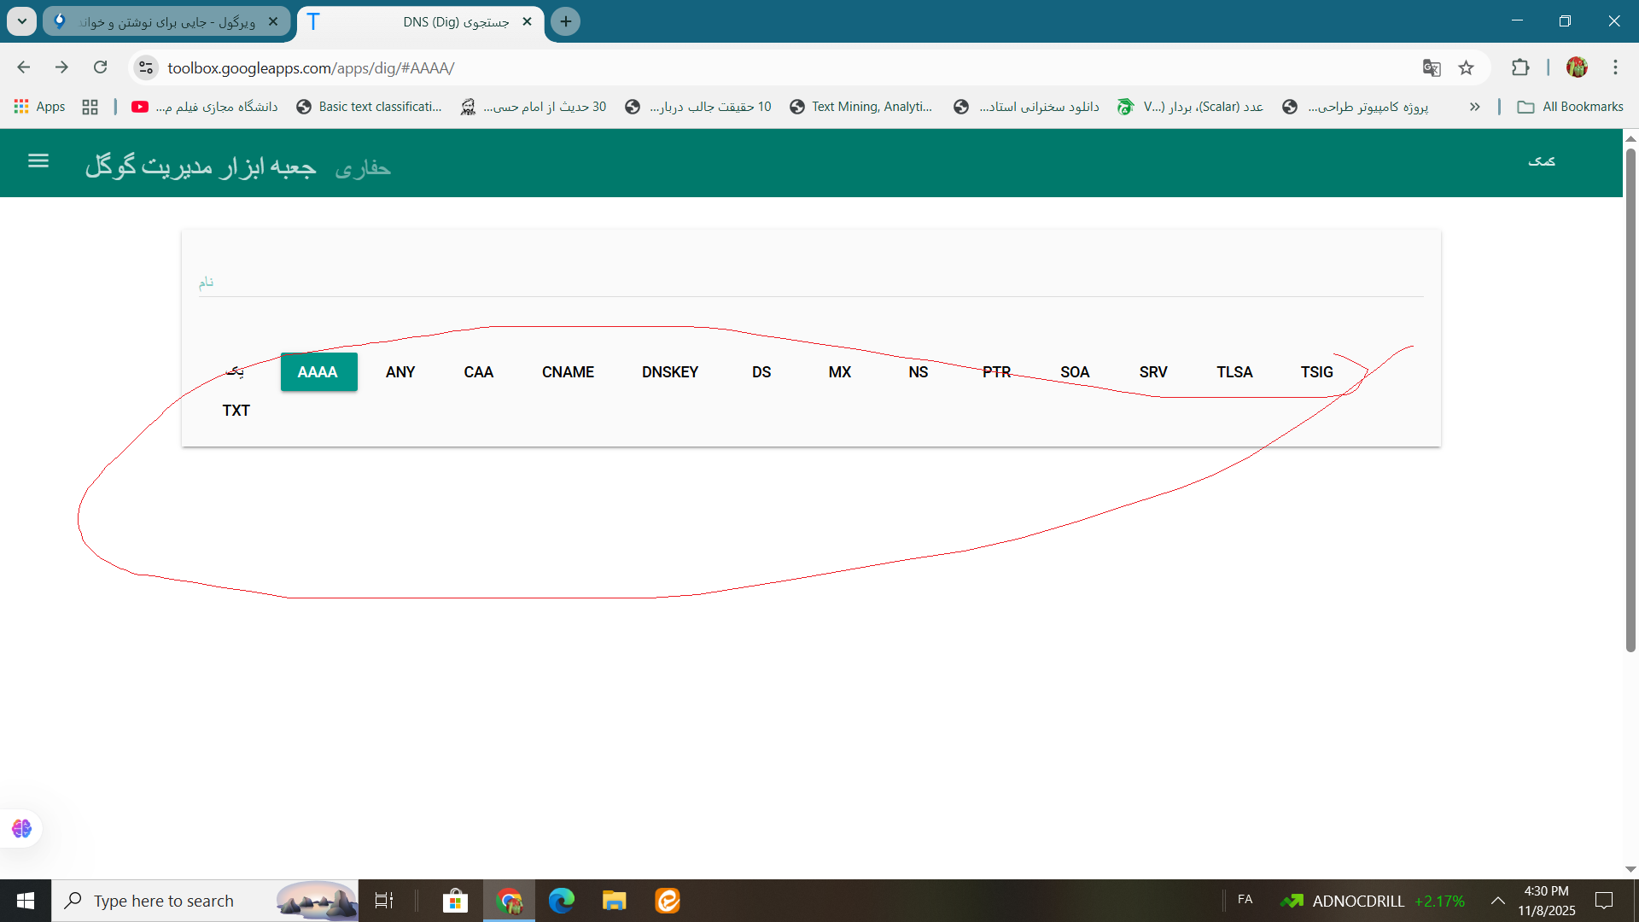Expand the hidden bookmarks chevron

point(1474,107)
